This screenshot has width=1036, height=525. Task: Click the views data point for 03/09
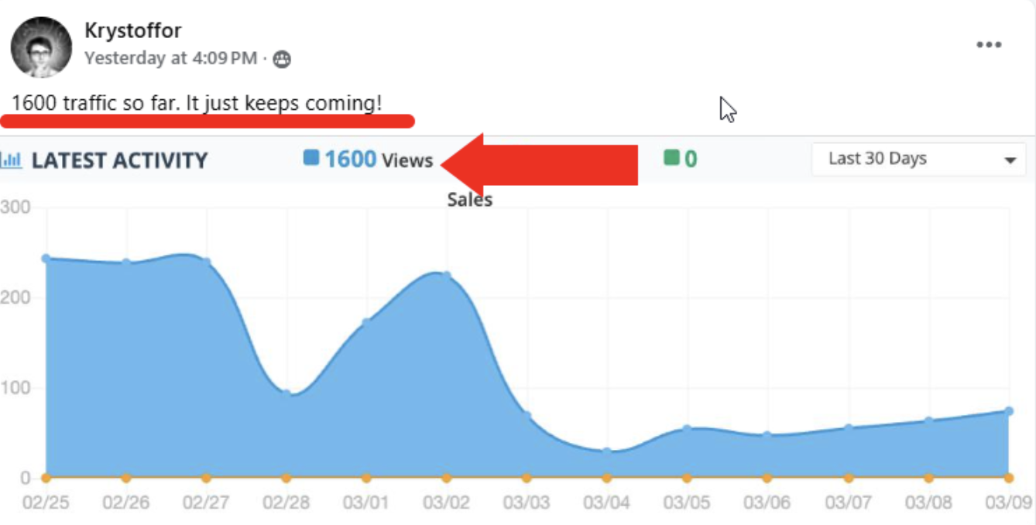pyautogui.click(x=1009, y=411)
